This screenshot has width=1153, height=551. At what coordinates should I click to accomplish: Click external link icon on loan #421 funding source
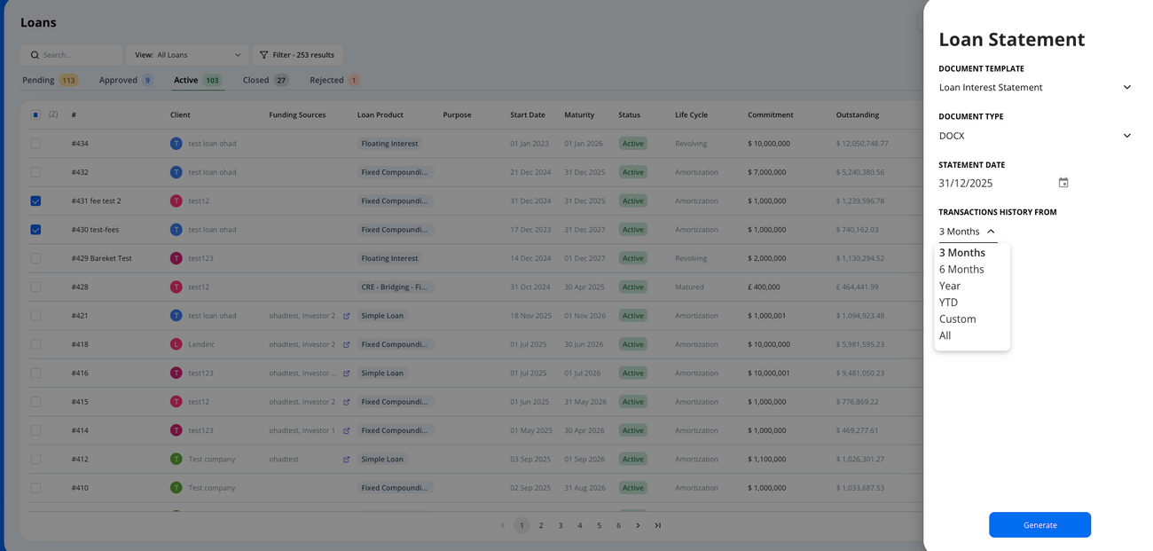click(x=344, y=315)
